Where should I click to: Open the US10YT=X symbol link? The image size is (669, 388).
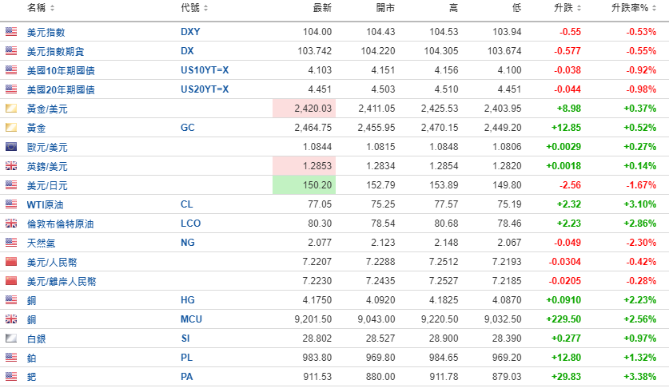point(205,70)
